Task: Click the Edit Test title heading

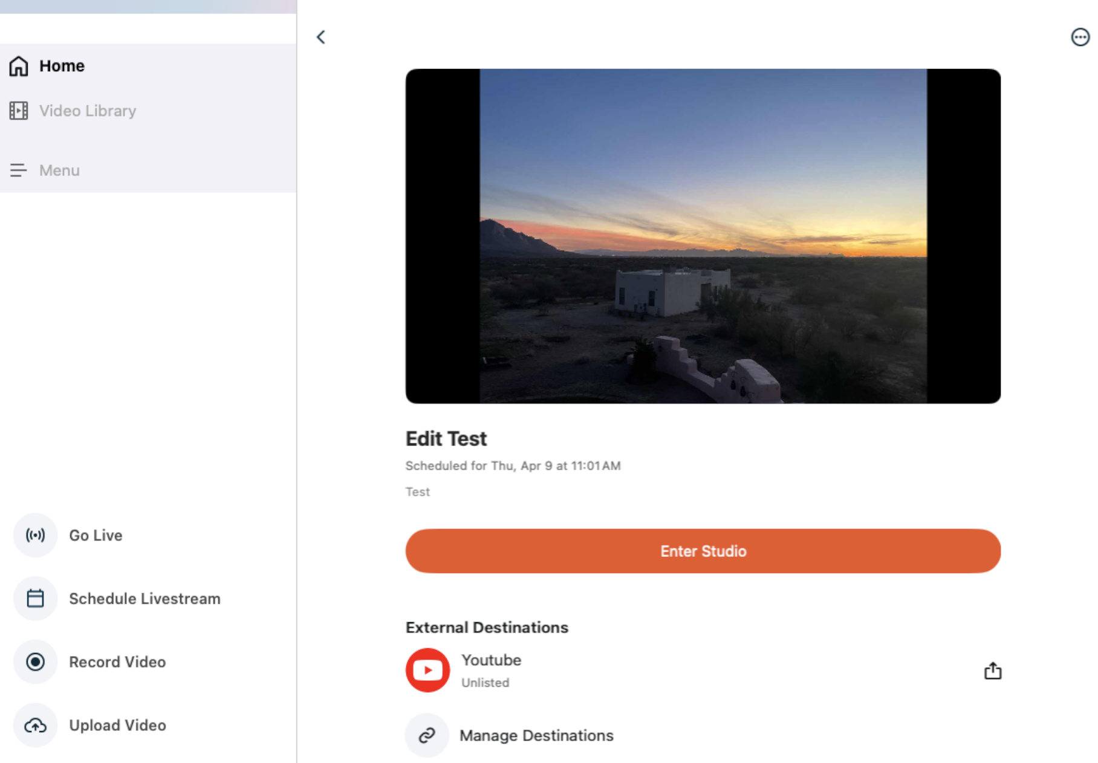Action: point(446,438)
